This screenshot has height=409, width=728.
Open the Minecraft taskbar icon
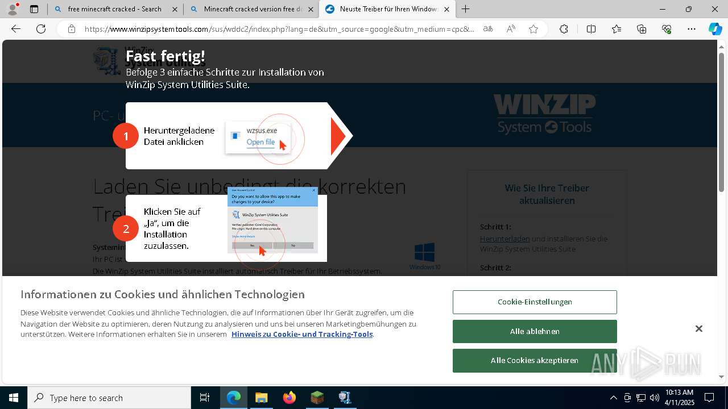[317, 398]
